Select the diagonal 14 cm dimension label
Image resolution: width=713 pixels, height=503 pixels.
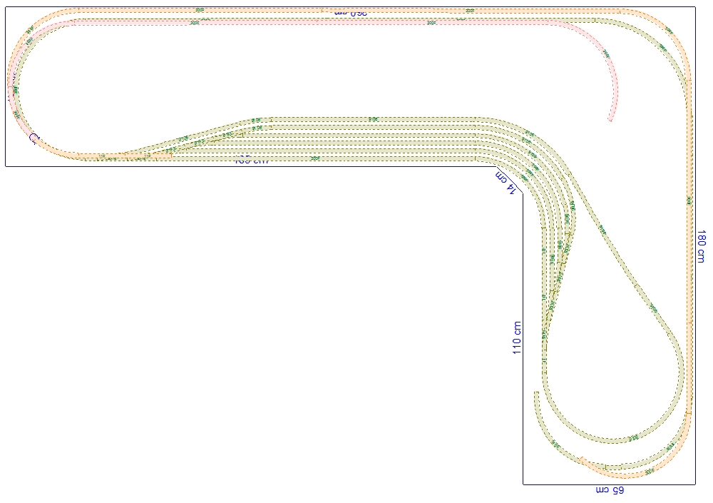(505, 183)
